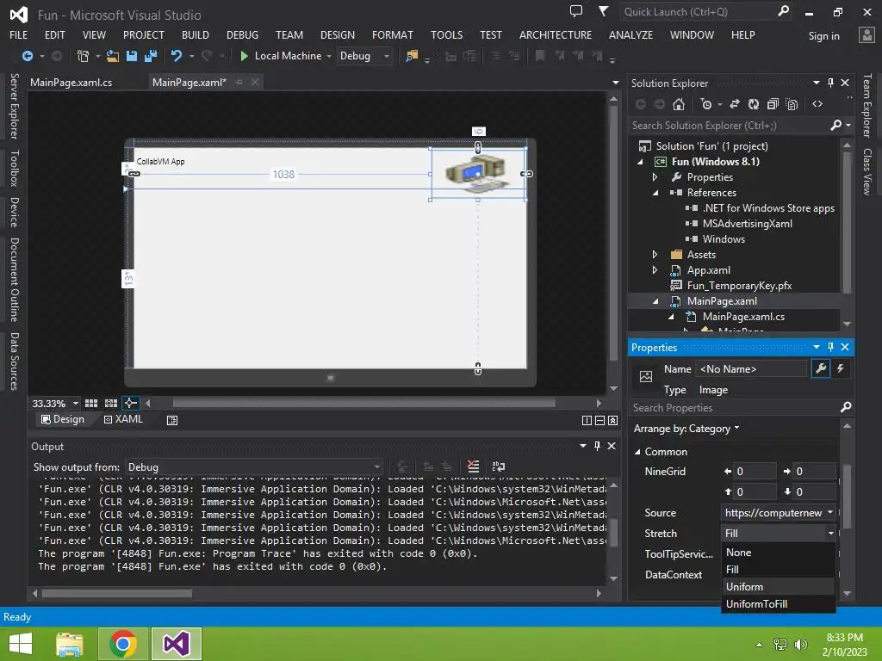Choose UniformToFill stretch option
Screen dimensions: 882x661
(778, 604)
